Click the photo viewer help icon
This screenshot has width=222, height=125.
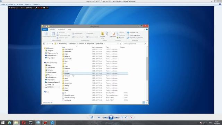click(220, 4)
